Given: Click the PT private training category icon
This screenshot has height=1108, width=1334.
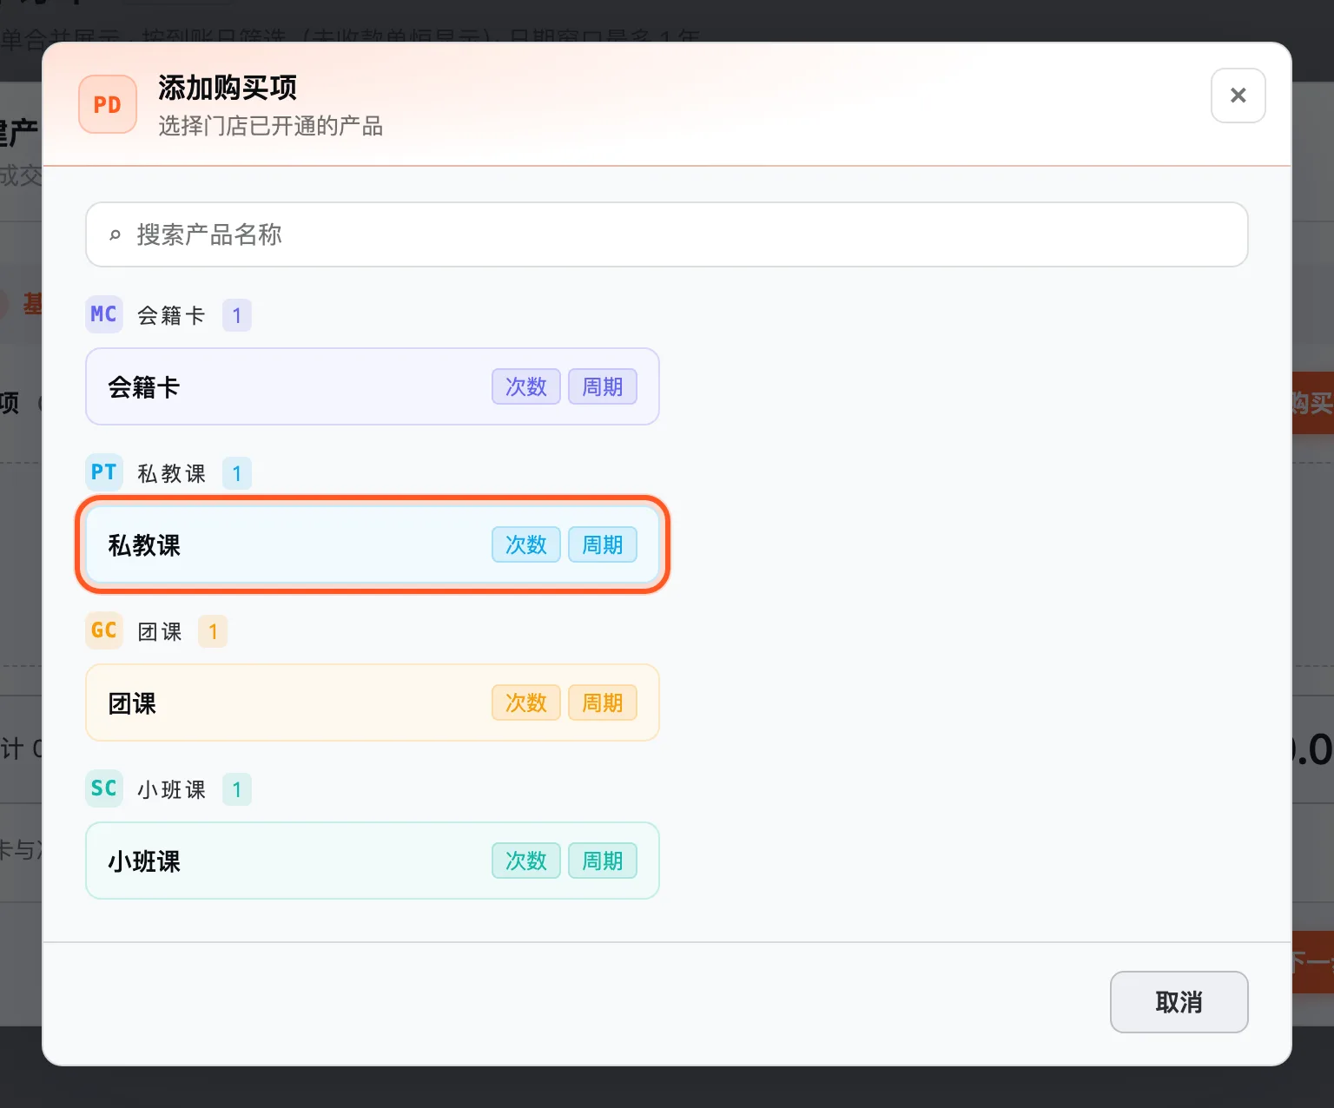Looking at the screenshot, I should click(x=104, y=472).
